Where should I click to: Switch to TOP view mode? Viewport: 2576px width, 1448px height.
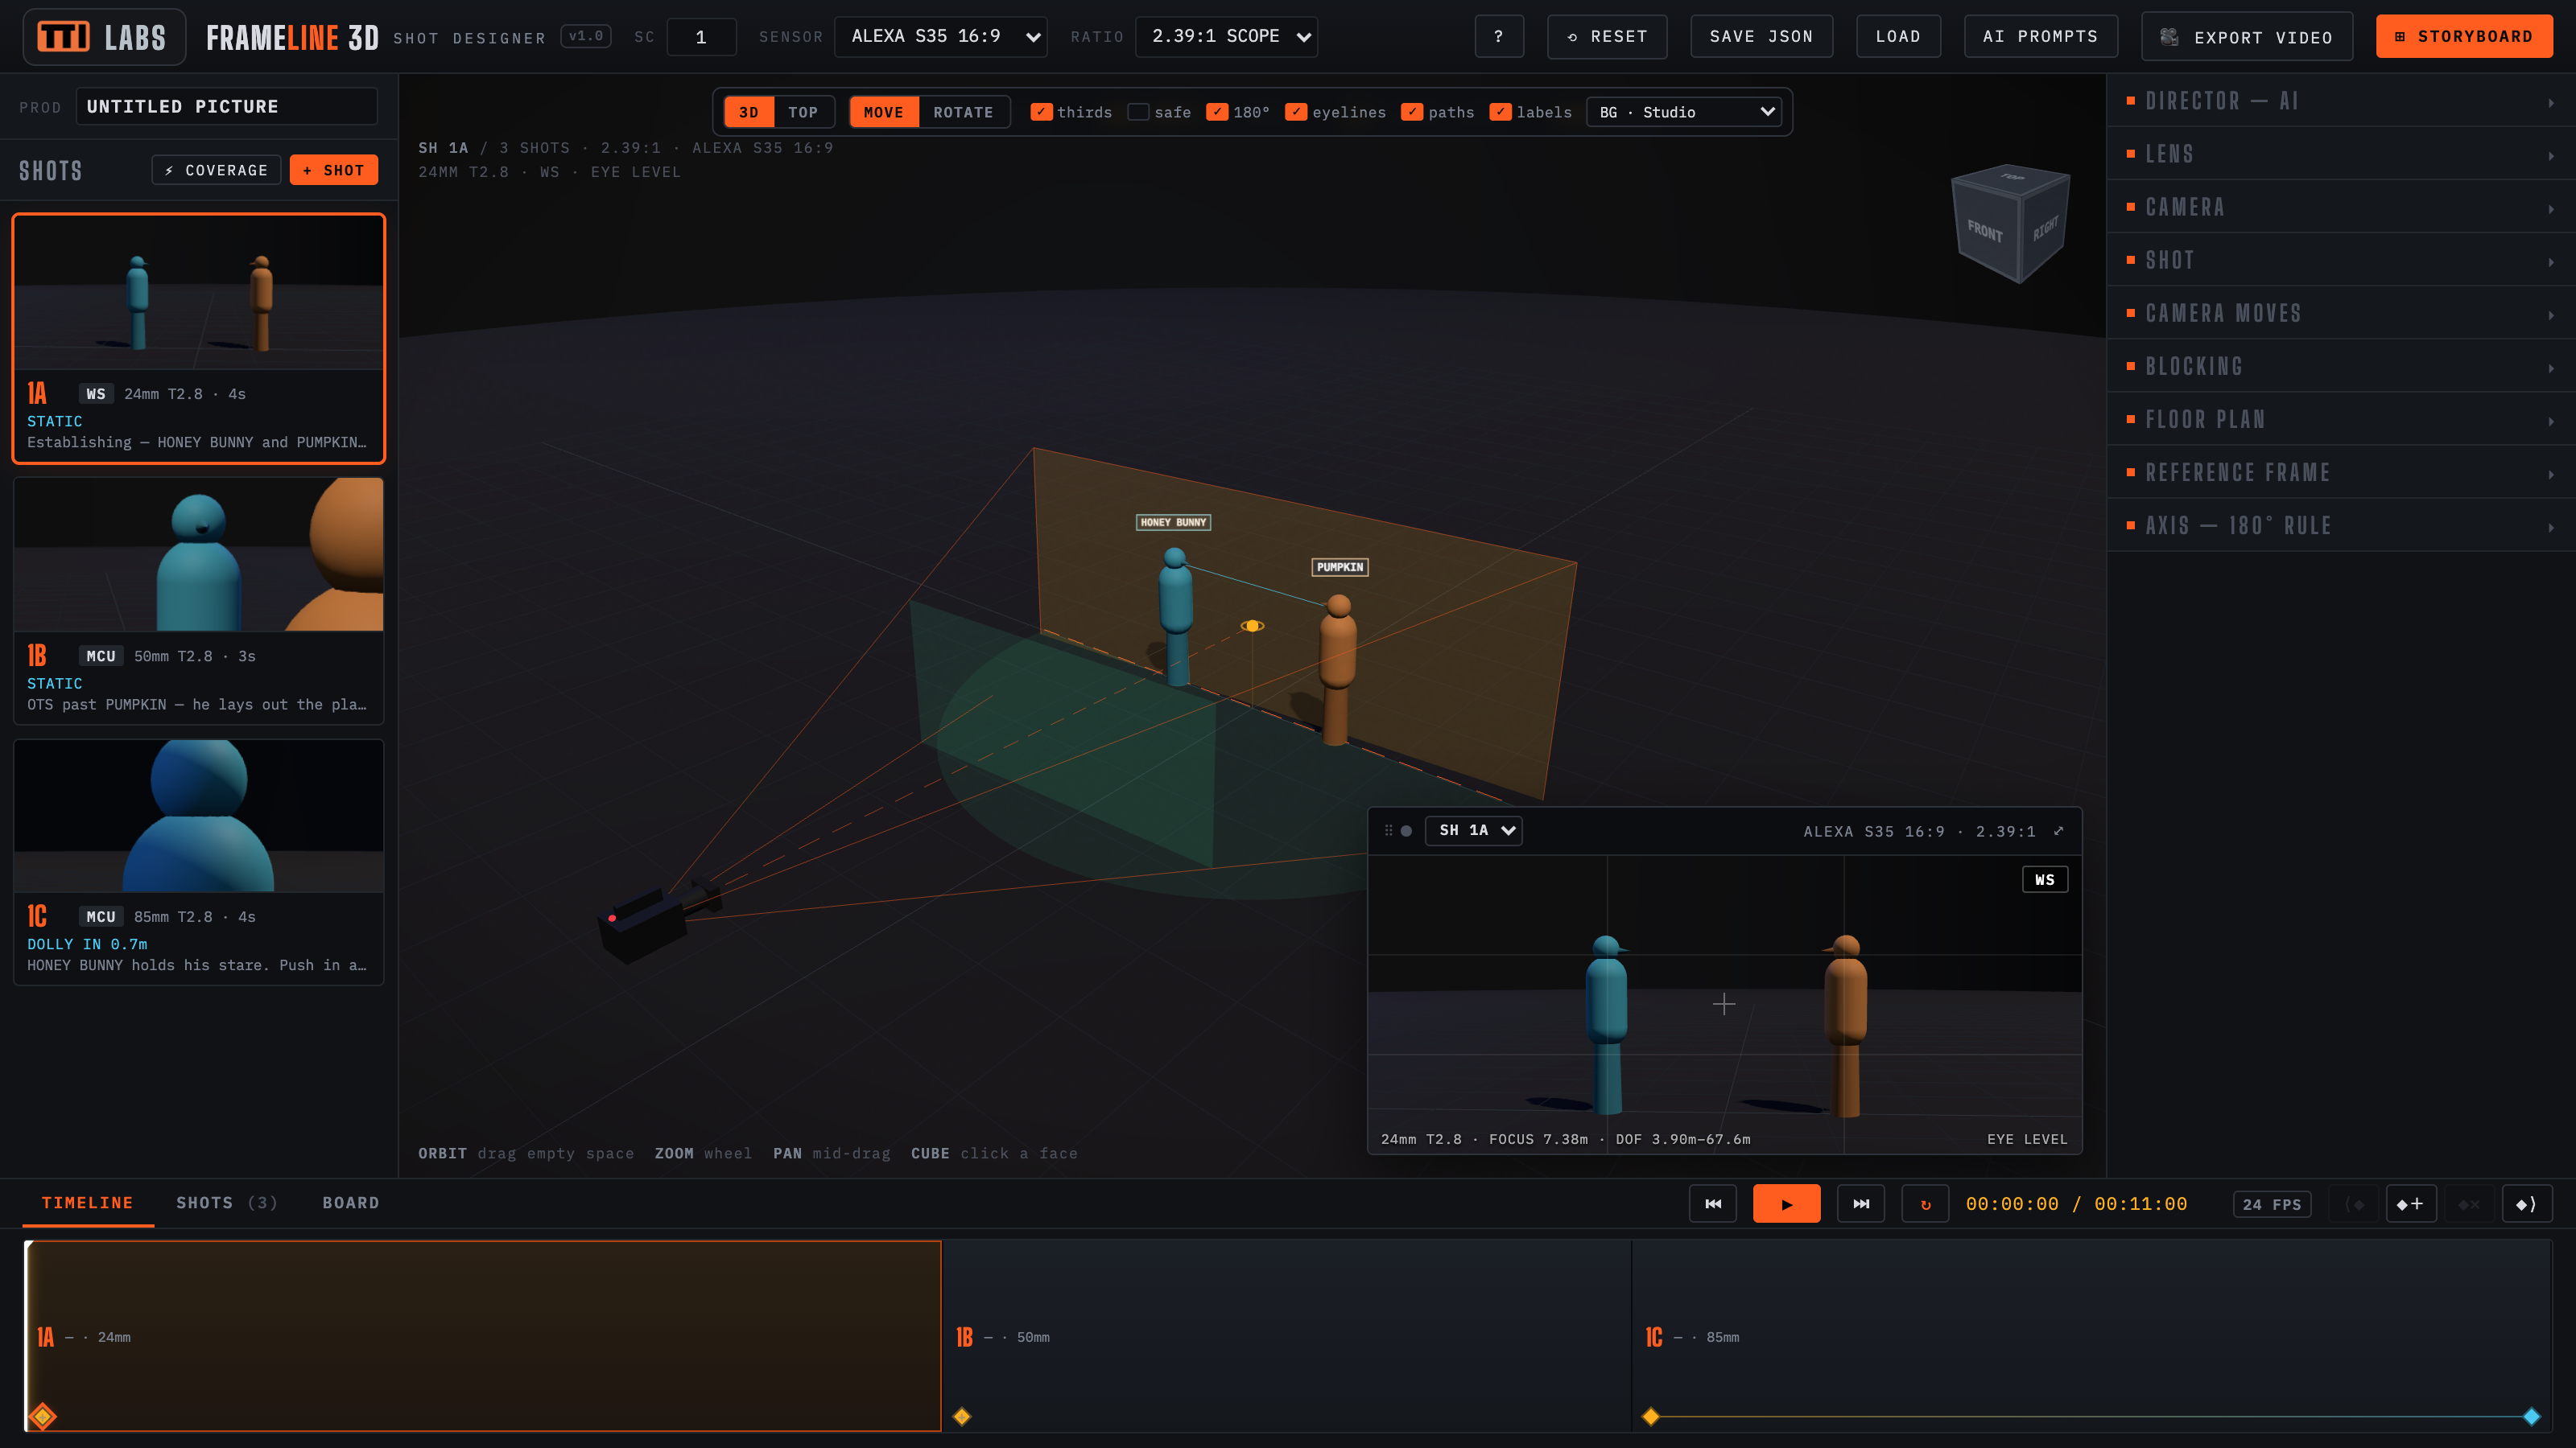[803, 112]
